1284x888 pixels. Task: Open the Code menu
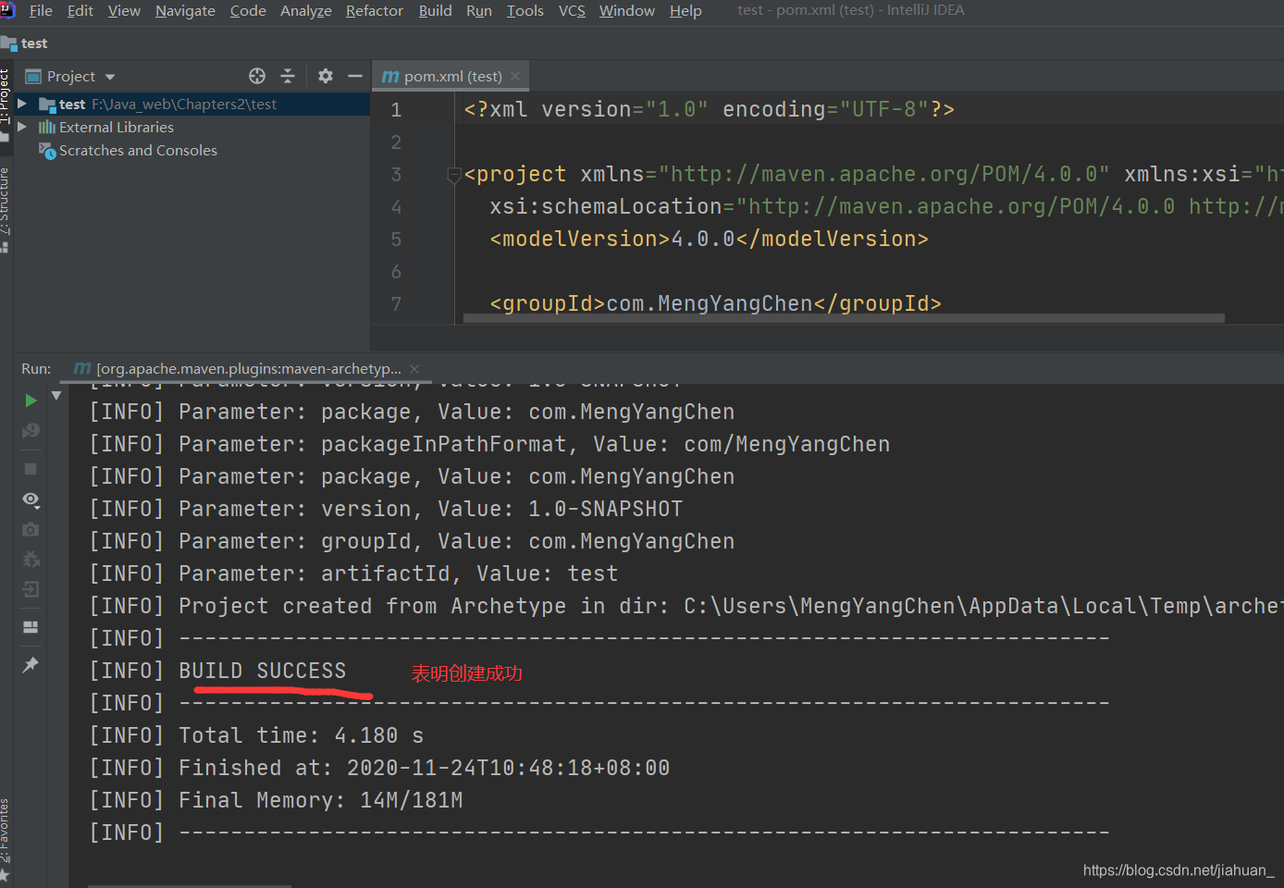(248, 11)
